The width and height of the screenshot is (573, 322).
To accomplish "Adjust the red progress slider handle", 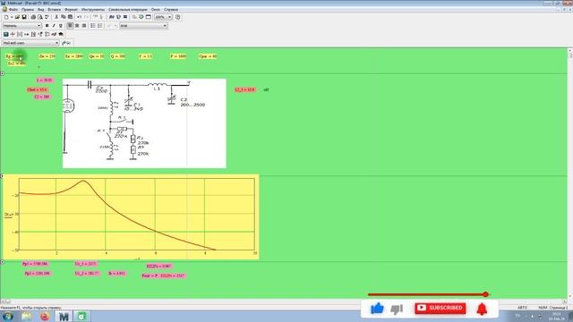I will [485, 294].
